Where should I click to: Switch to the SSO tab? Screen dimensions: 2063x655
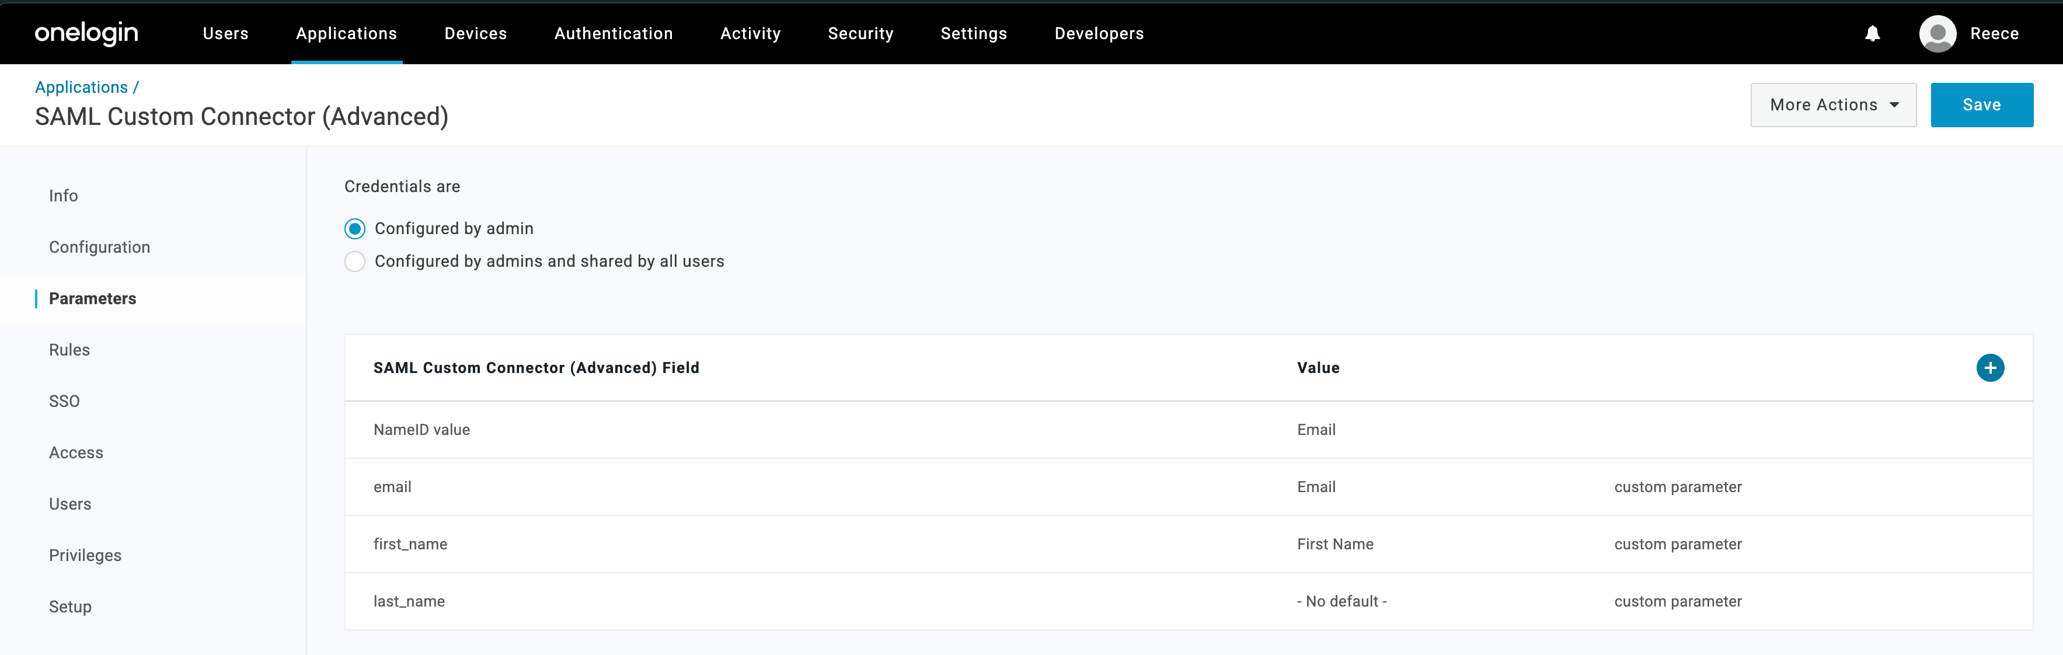click(64, 401)
